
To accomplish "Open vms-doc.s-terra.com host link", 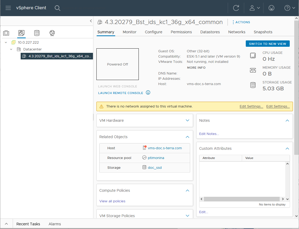I will pos(165,148).
